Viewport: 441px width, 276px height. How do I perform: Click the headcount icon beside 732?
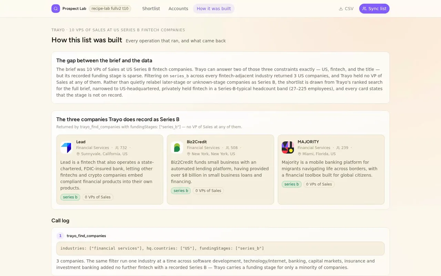tap(117, 148)
